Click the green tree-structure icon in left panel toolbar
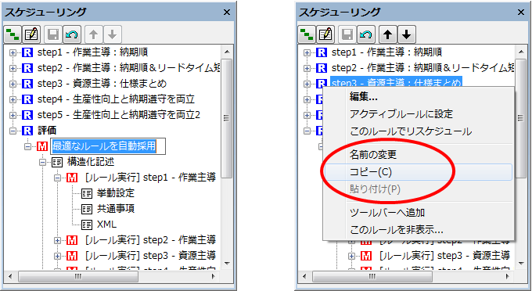The width and height of the screenshot is (532, 291). pos(13,34)
